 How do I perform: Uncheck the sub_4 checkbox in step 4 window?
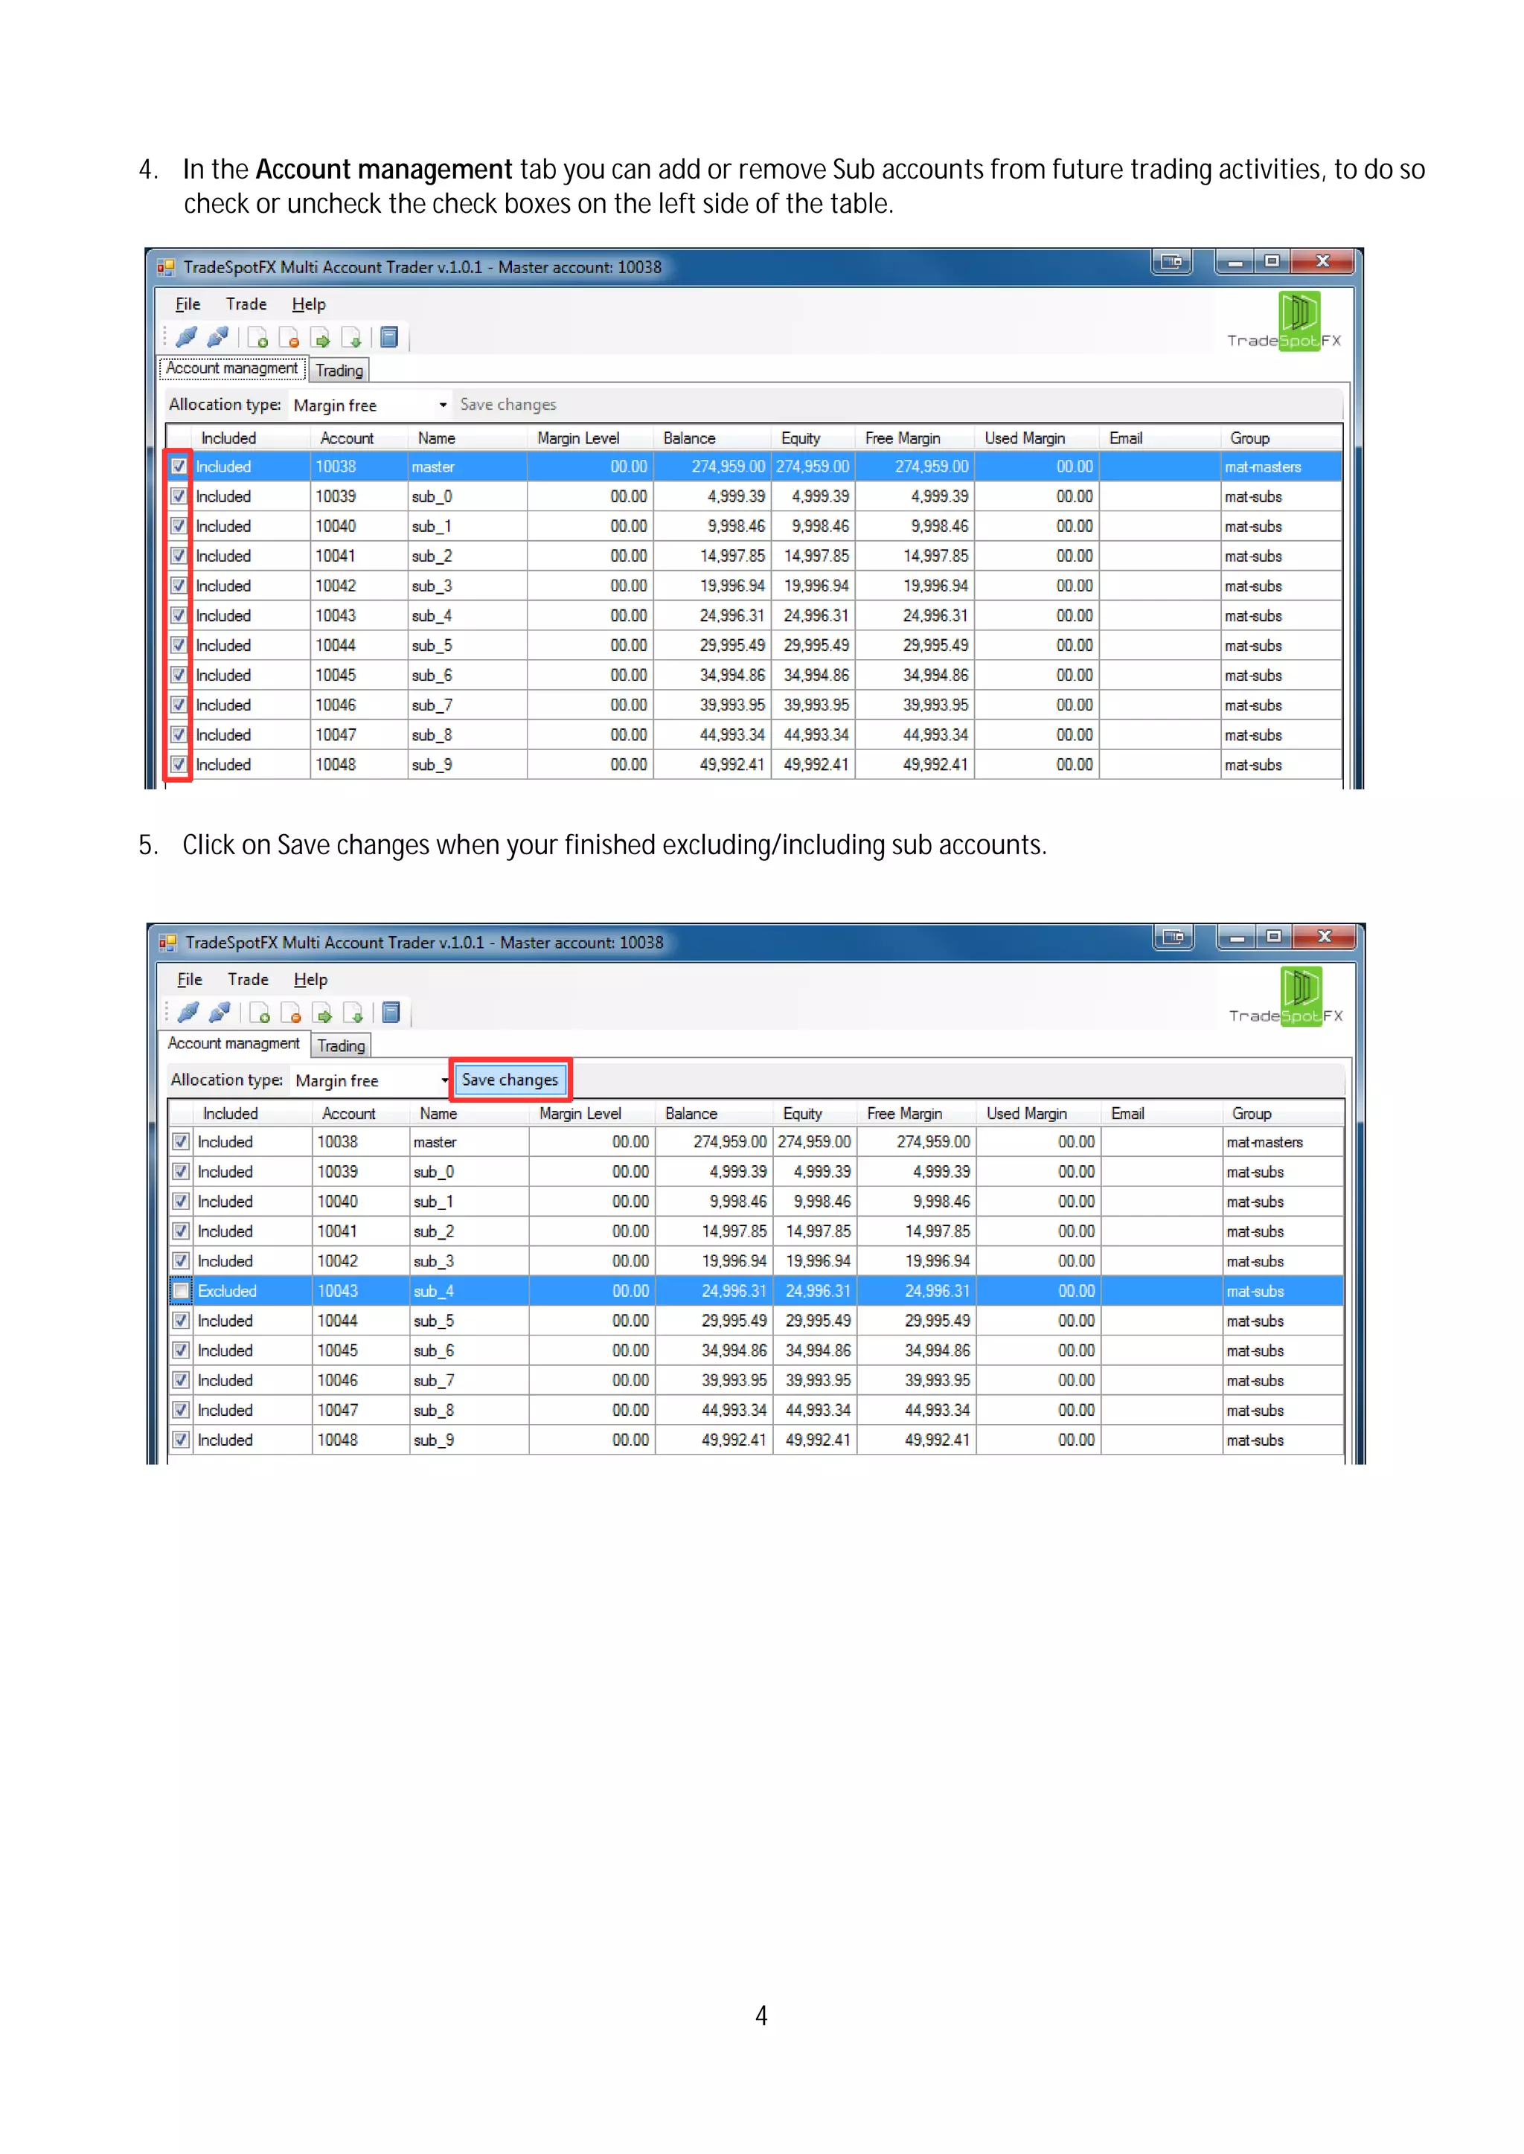[x=179, y=615]
